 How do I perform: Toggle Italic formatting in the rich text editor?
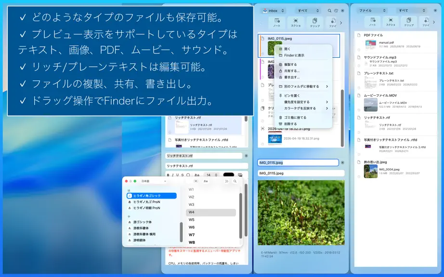click(173, 175)
